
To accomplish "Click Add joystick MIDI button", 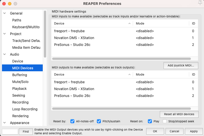I will pos(181,66).
